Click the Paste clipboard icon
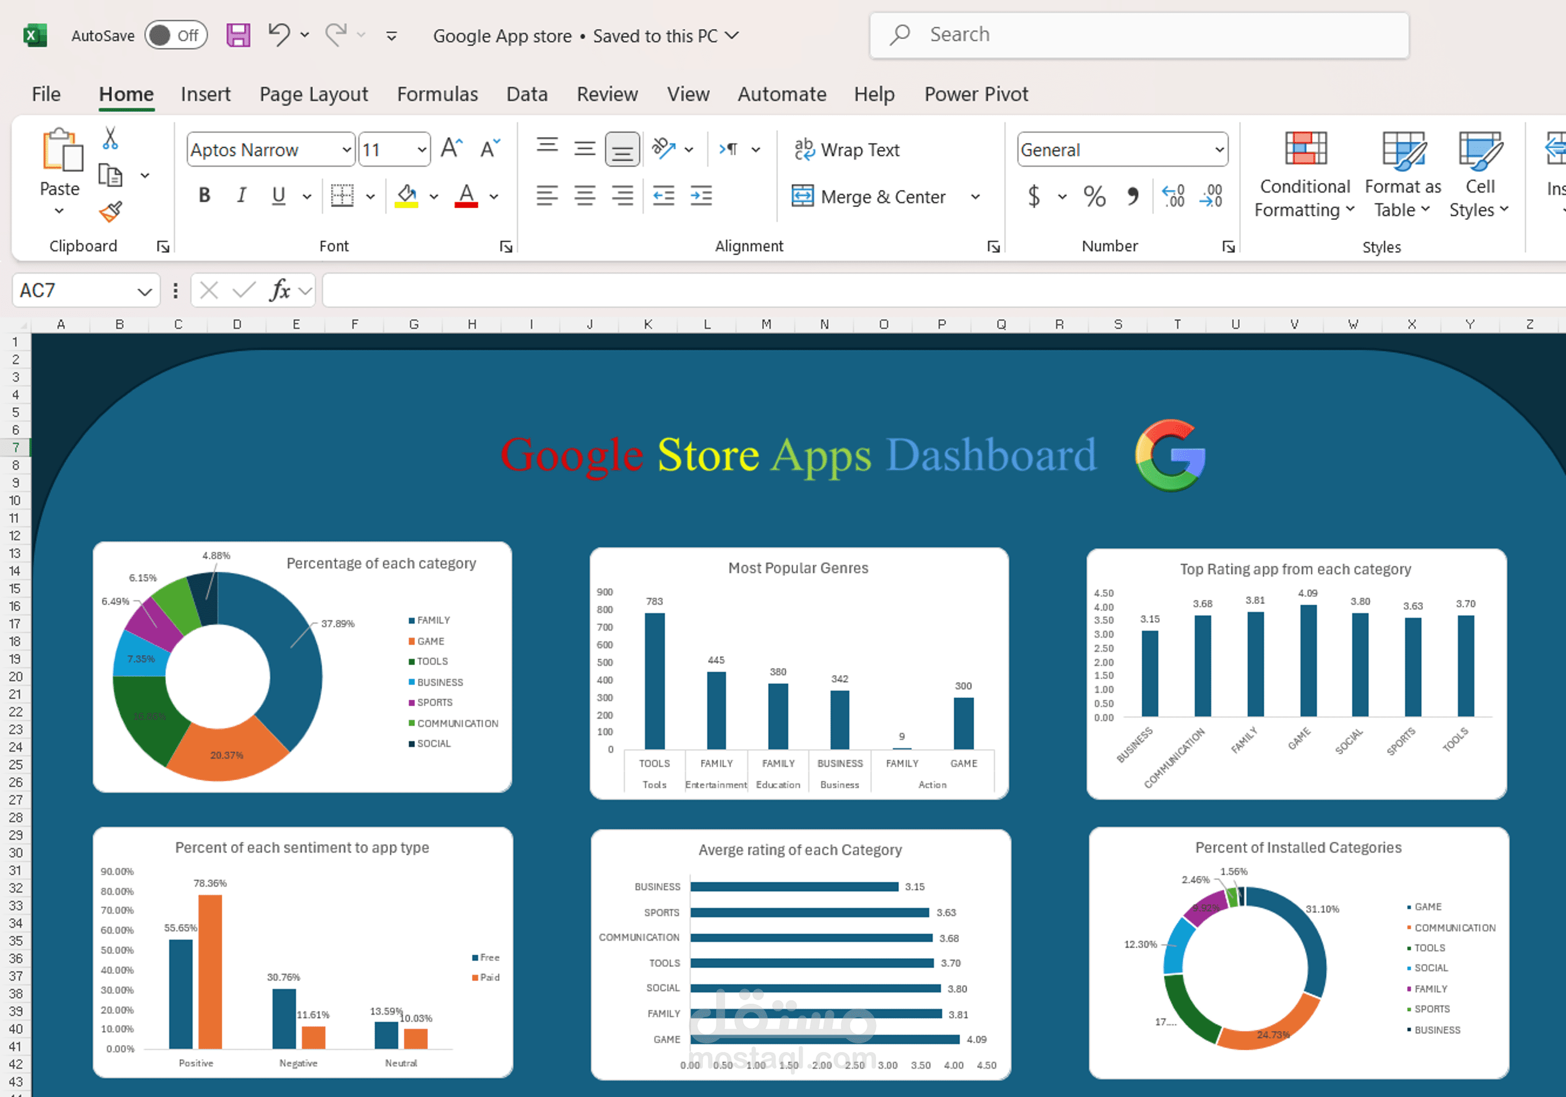The height and width of the screenshot is (1097, 1566). coord(62,149)
